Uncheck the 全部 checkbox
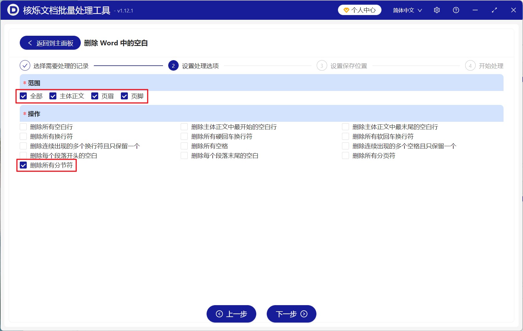Viewport: 523px width, 331px height. click(23, 96)
